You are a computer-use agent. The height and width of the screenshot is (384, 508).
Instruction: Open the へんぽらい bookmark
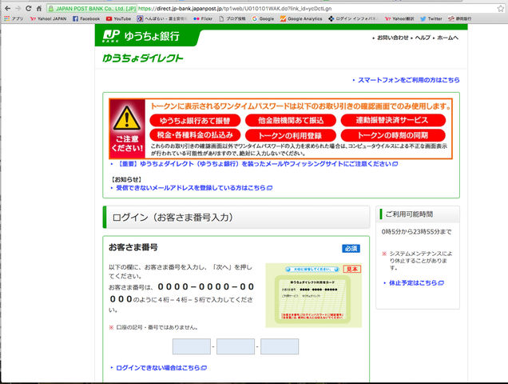pyautogui.click(x=162, y=19)
